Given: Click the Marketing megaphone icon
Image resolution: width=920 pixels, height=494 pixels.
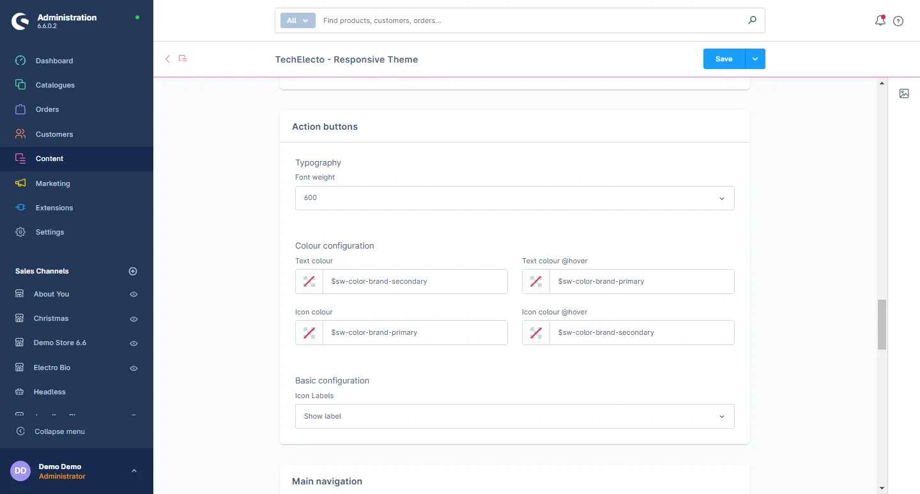Looking at the screenshot, I should click(x=20, y=183).
